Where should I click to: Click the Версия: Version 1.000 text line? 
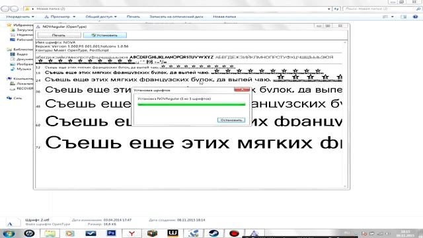(82, 46)
